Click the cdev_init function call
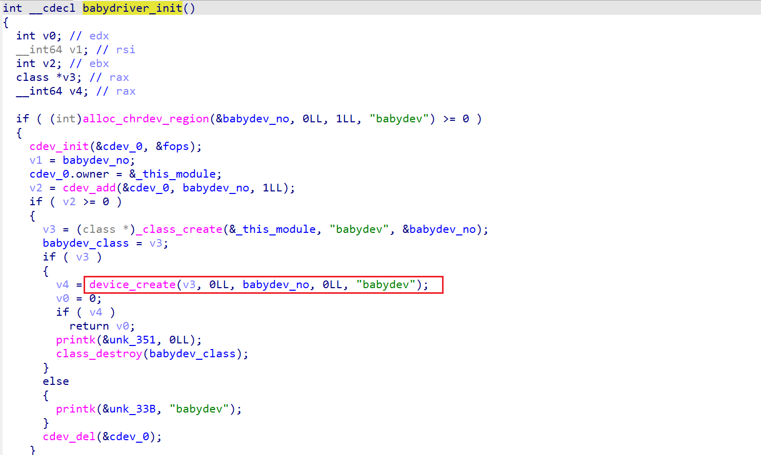Viewport: 761px width, 455px height. pos(59,146)
